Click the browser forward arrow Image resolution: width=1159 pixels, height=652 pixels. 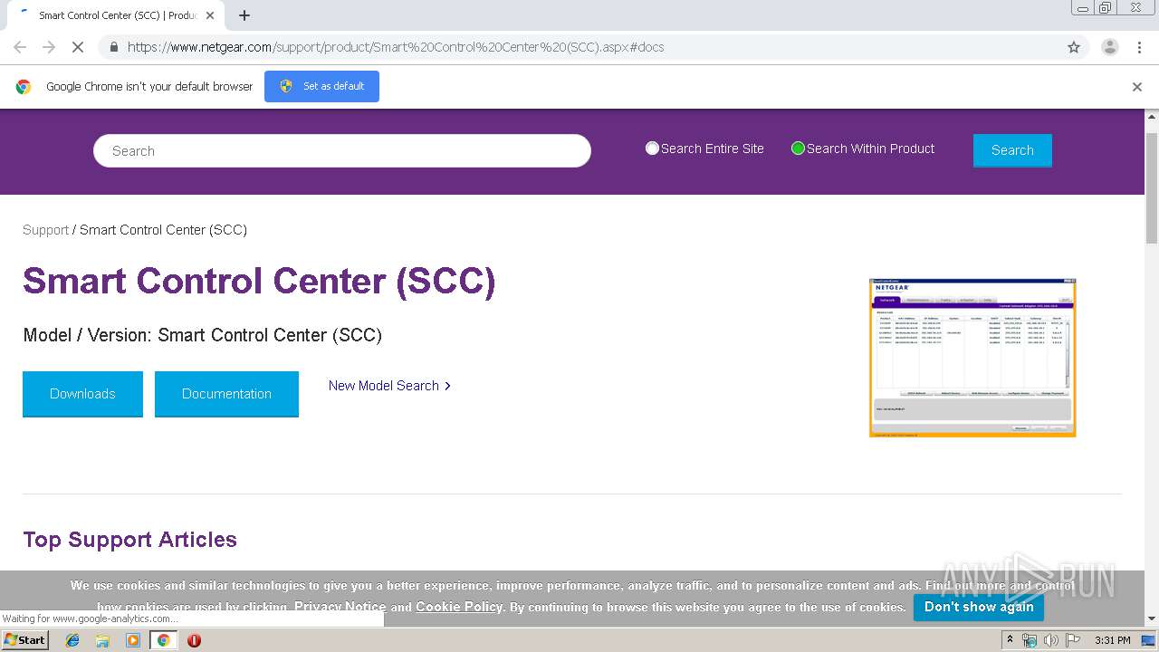(x=49, y=47)
